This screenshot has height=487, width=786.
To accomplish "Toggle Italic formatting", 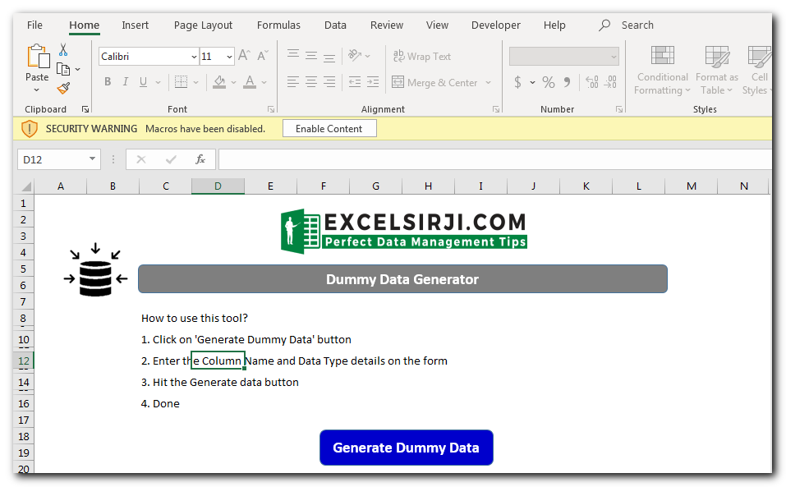I will click(126, 81).
